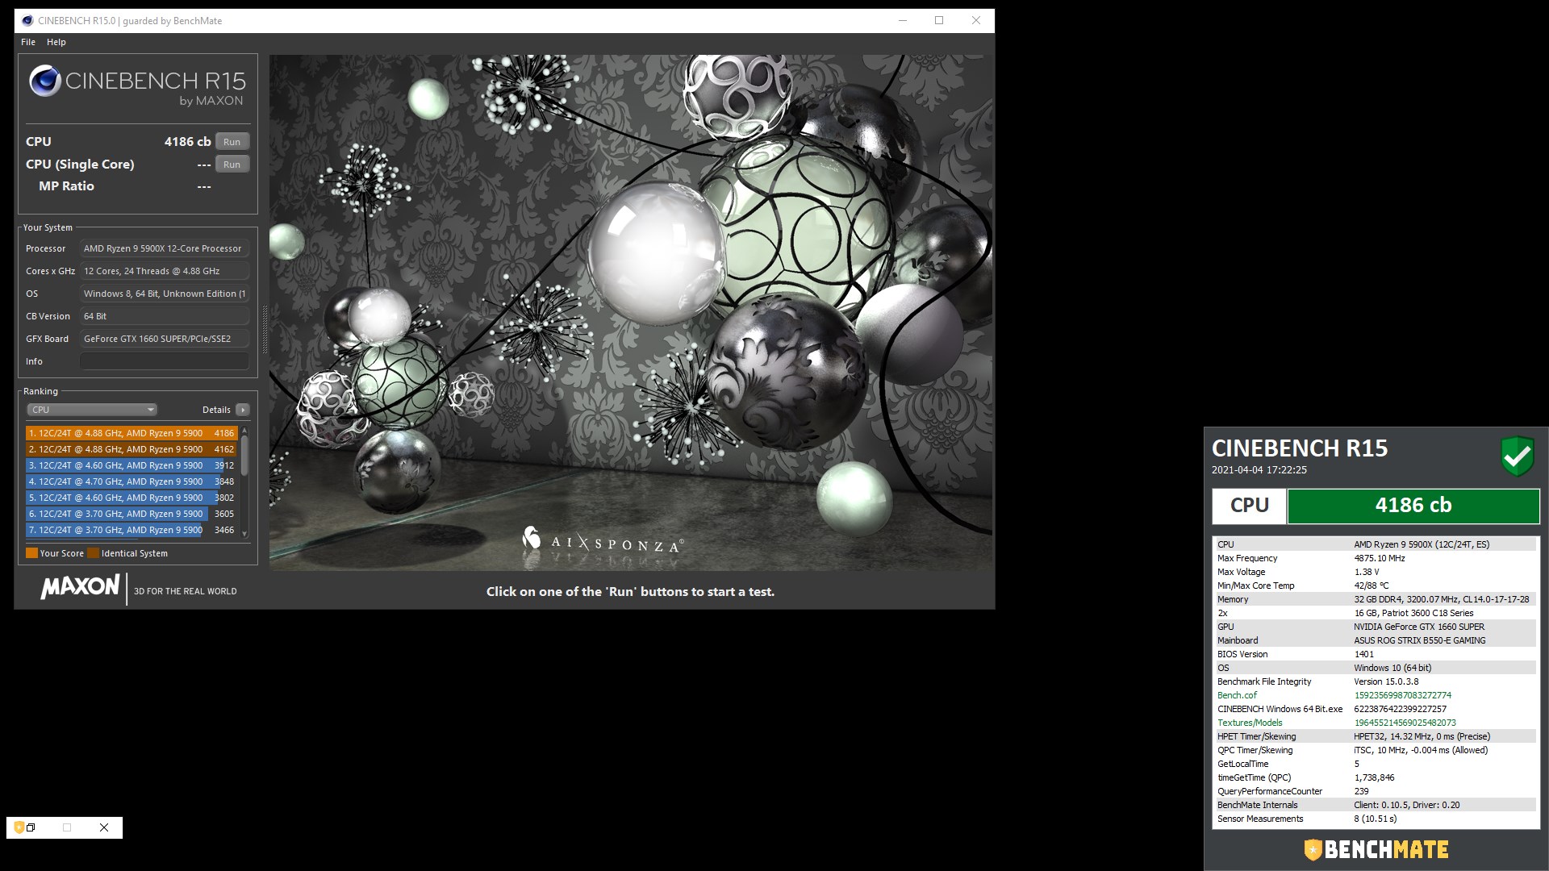Click the BenchMate green shield checkmark
1549x871 pixels.
point(1518,456)
